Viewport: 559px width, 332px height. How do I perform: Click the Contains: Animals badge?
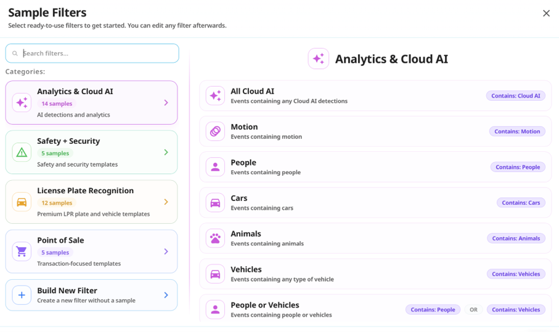click(516, 239)
